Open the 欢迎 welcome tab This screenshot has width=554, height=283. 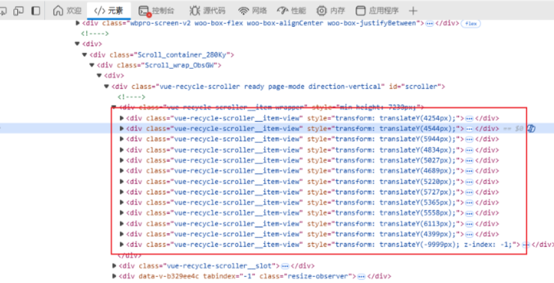[67, 10]
